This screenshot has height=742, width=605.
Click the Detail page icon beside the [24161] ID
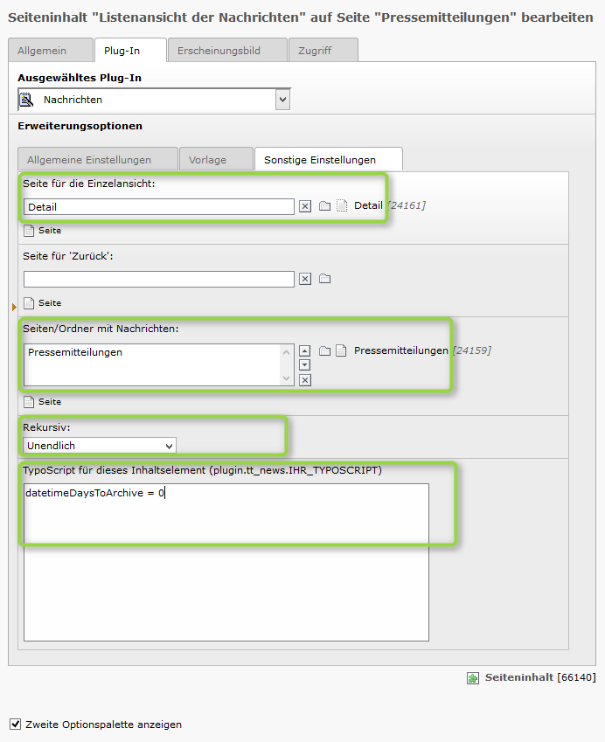(341, 205)
